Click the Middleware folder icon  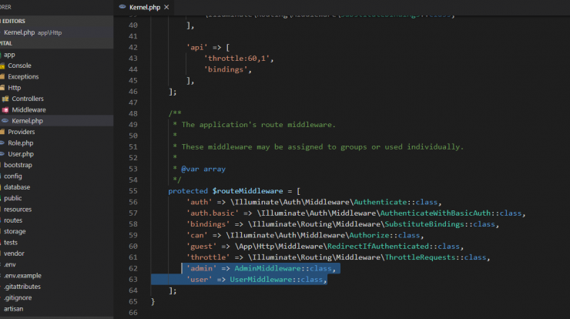pos(5,110)
